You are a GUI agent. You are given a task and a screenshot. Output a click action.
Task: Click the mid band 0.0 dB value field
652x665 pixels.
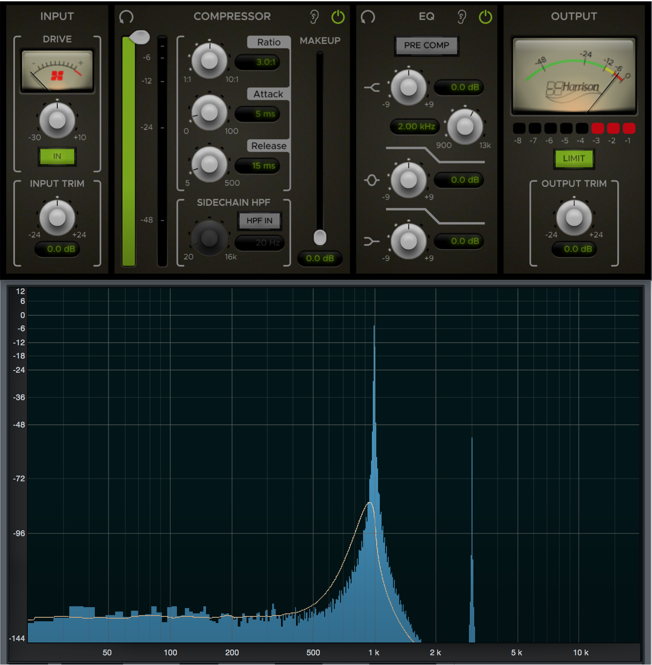point(459,180)
